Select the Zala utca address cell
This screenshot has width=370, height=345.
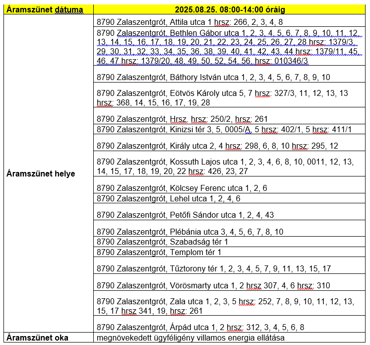click(229, 303)
